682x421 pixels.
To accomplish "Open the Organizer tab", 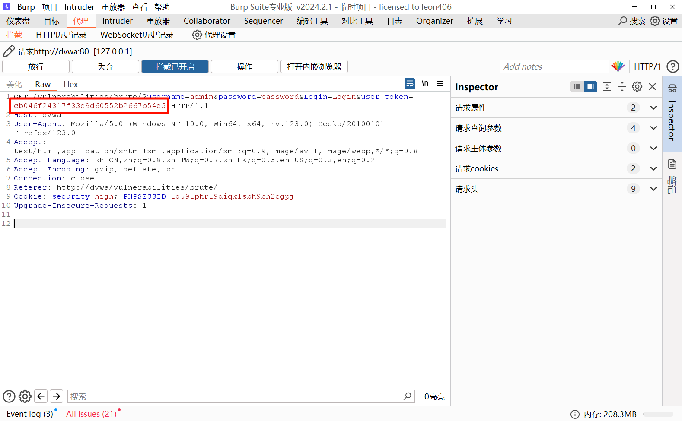I will pos(435,21).
